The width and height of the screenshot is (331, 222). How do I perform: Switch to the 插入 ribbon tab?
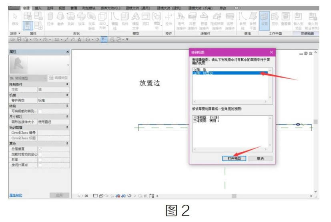[x=38, y=8]
